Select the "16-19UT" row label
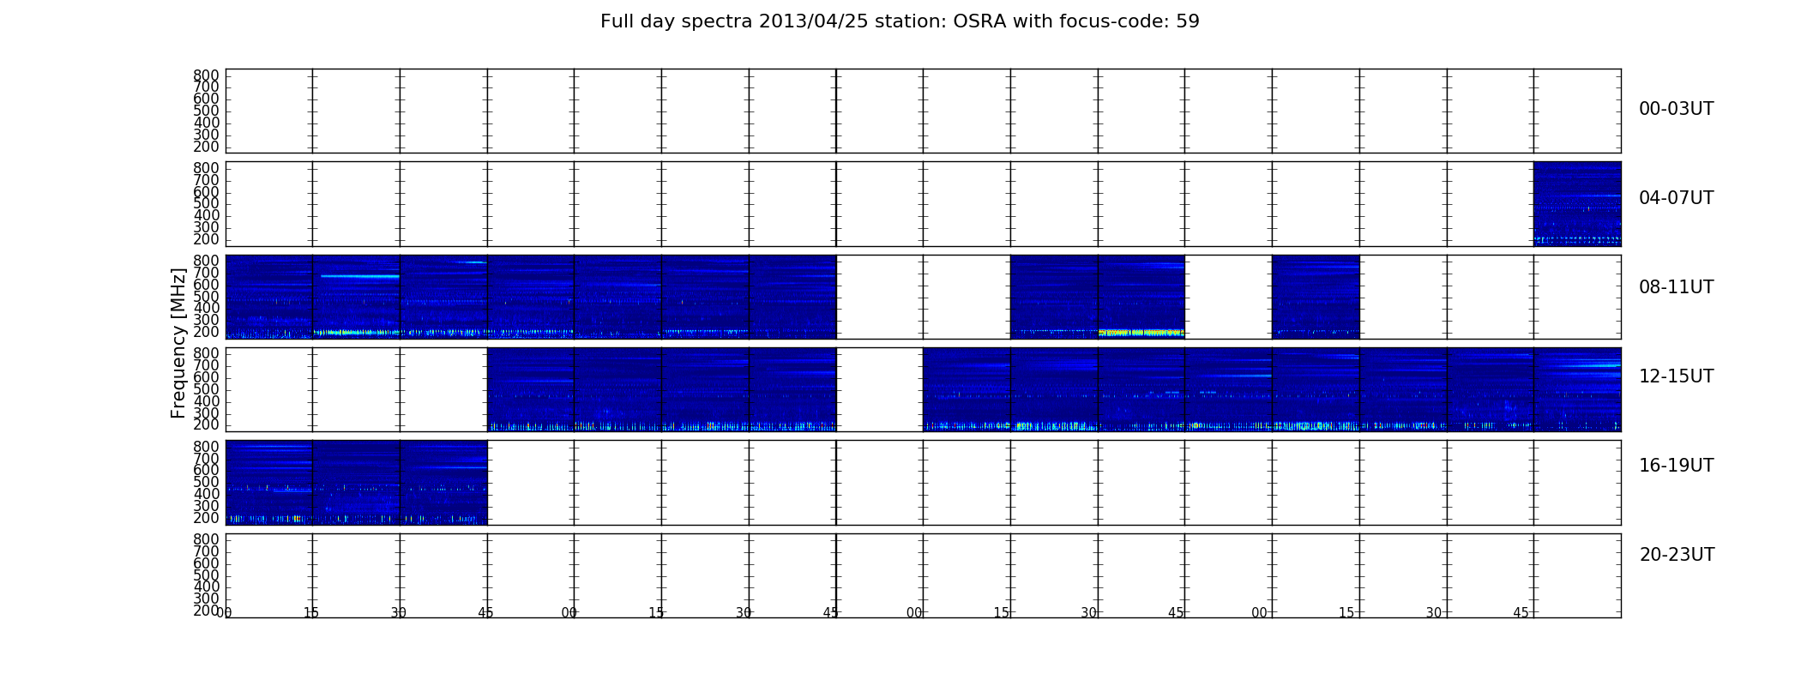 [x=1677, y=466]
